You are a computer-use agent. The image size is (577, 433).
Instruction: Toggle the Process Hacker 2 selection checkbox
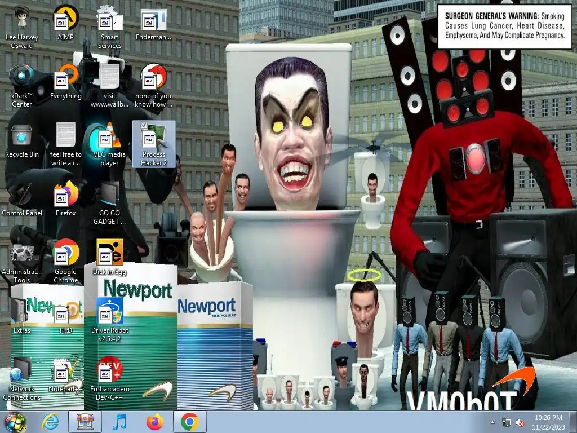click(144, 125)
